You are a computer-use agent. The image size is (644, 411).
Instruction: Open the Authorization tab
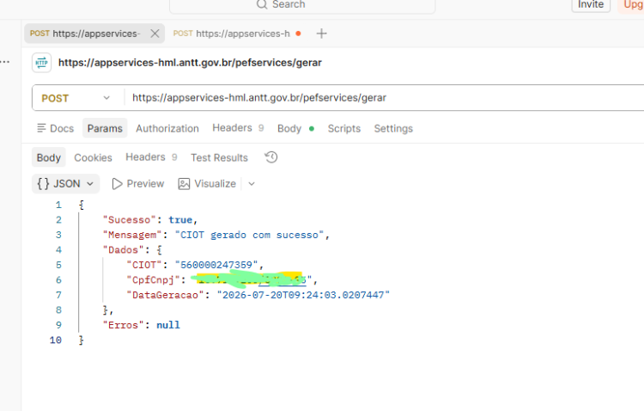pyautogui.click(x=167, y=128)
